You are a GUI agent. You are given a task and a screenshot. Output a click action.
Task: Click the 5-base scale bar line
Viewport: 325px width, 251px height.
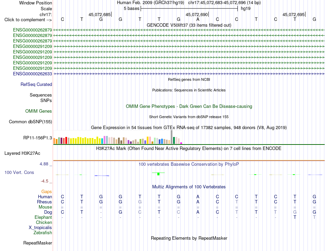point(189,9)
